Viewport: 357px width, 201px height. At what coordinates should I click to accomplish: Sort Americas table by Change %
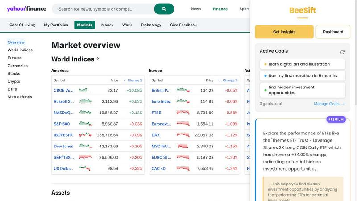(133, 80)
